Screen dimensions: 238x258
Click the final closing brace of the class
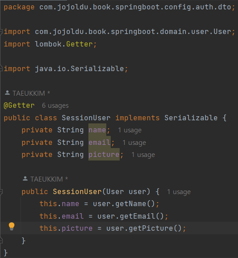coord(5,253)
